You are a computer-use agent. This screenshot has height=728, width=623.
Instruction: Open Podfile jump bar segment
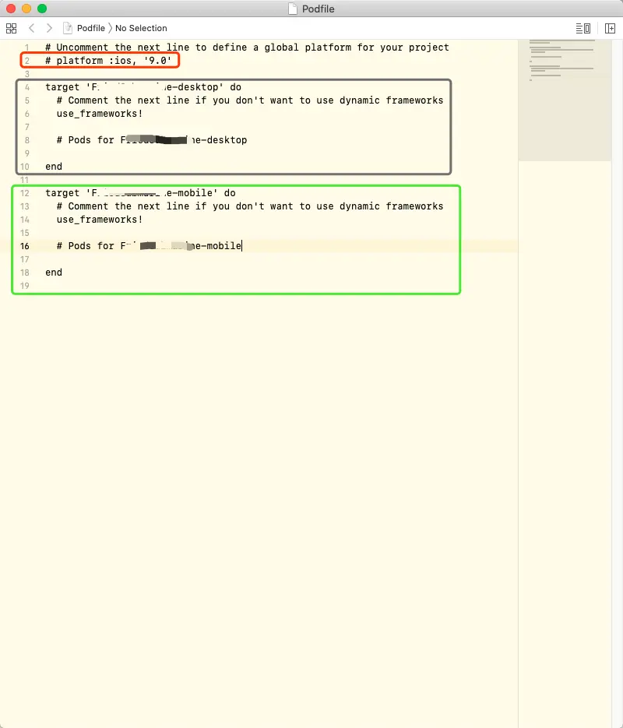91,28
